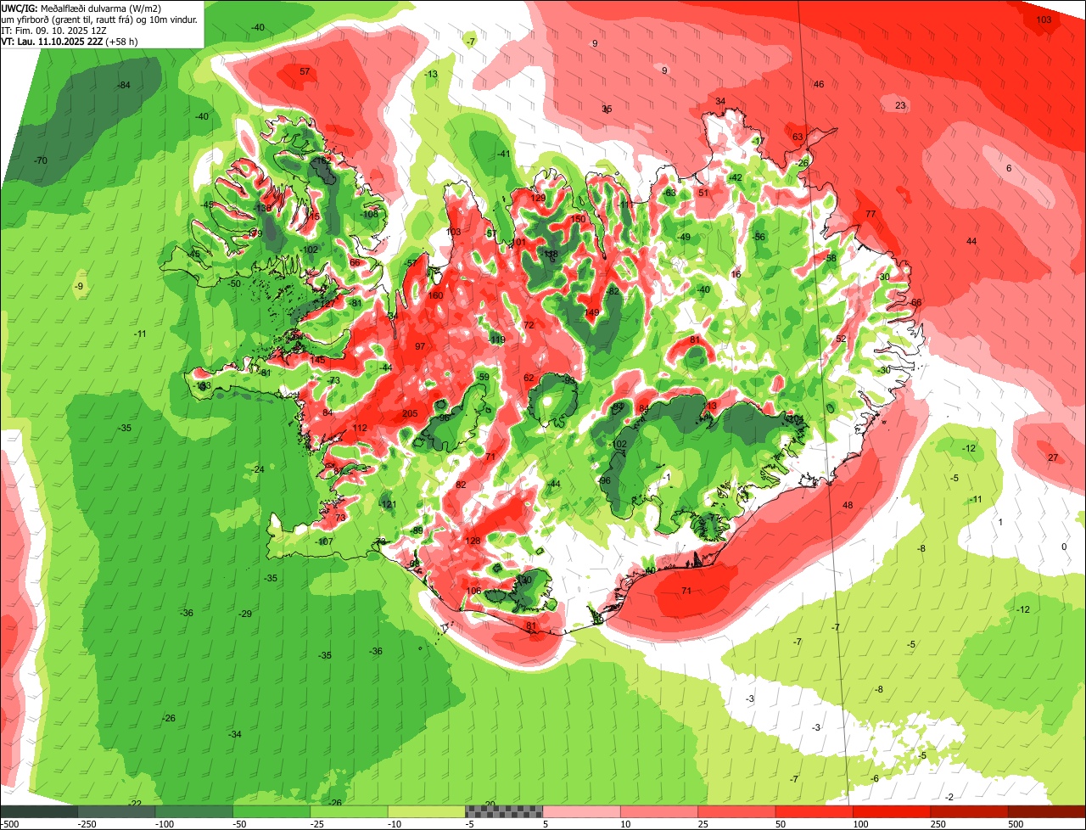The height and width of the screenshot is (830, 1086).
Task: Click the '-9' value in the western sea
Action: [x=80, y=287]
